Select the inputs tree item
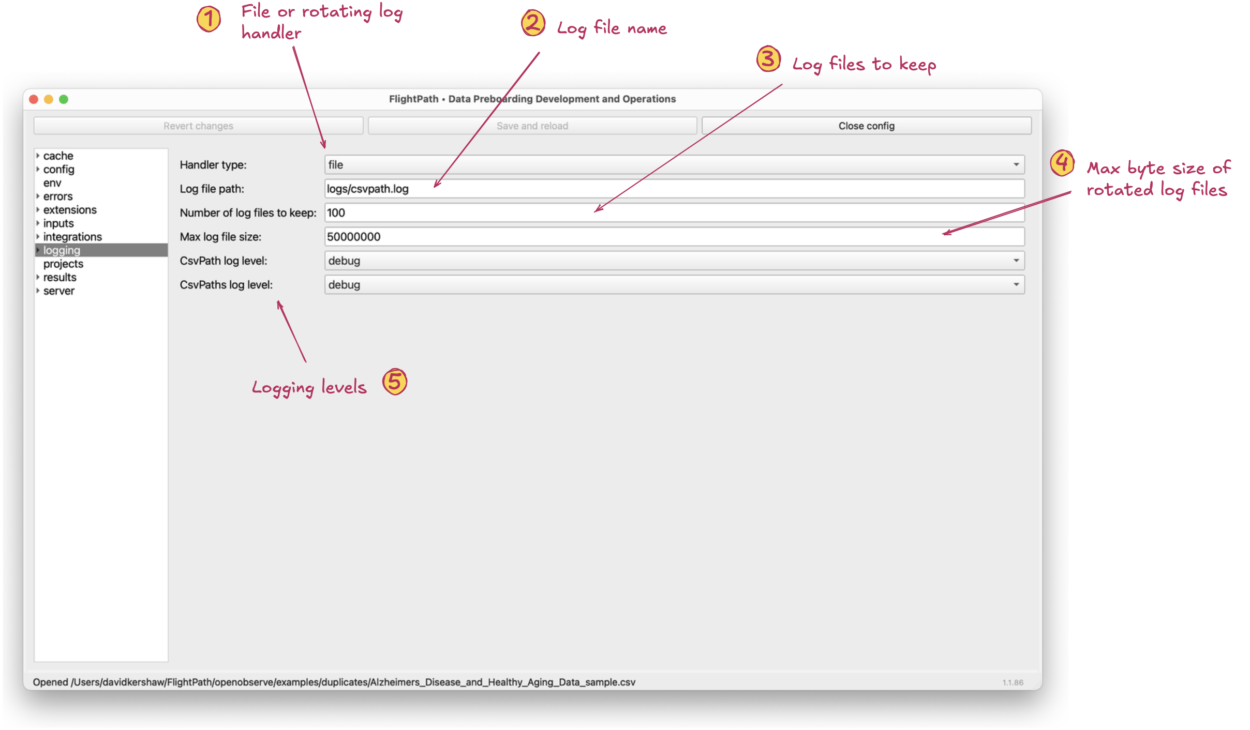 pos(58,223)
